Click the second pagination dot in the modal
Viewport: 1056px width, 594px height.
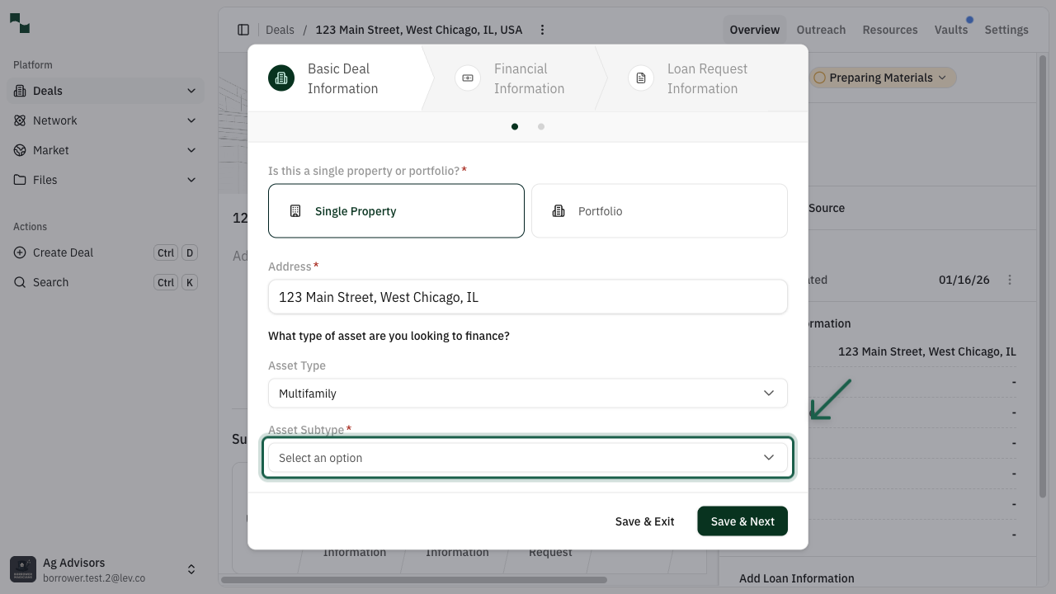coord(541,126)
